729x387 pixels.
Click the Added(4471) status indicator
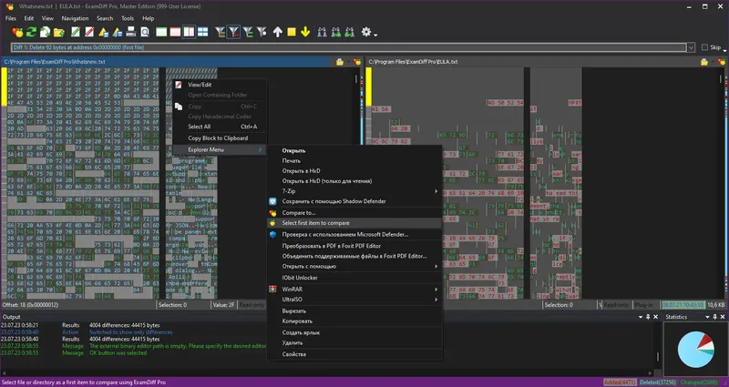(x=620, y=382)
